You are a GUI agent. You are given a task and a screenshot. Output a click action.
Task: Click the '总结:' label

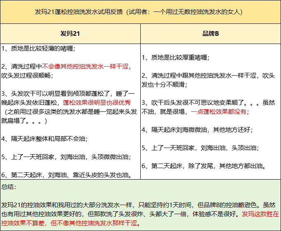pyautogui.click(x=9, y=187)
